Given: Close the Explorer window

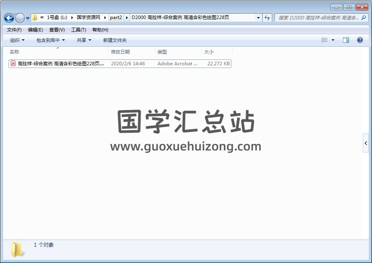Looking at the screenshot, I should [362, 7].
